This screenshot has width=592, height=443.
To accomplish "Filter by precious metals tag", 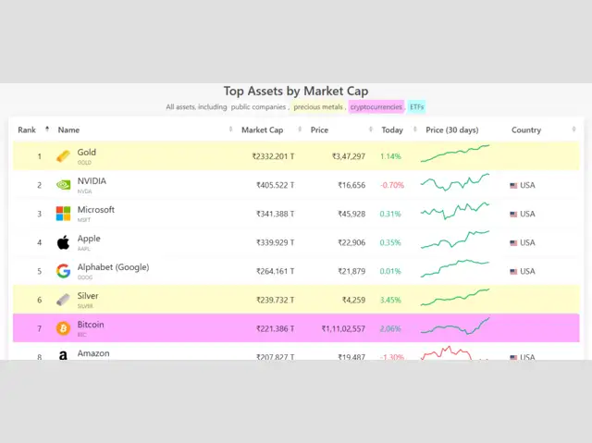I will [319, 107].
